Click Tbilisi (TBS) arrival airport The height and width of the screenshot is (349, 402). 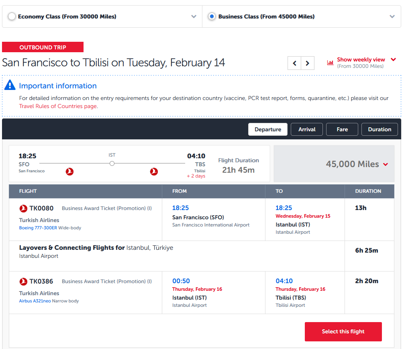click(291, 298)
